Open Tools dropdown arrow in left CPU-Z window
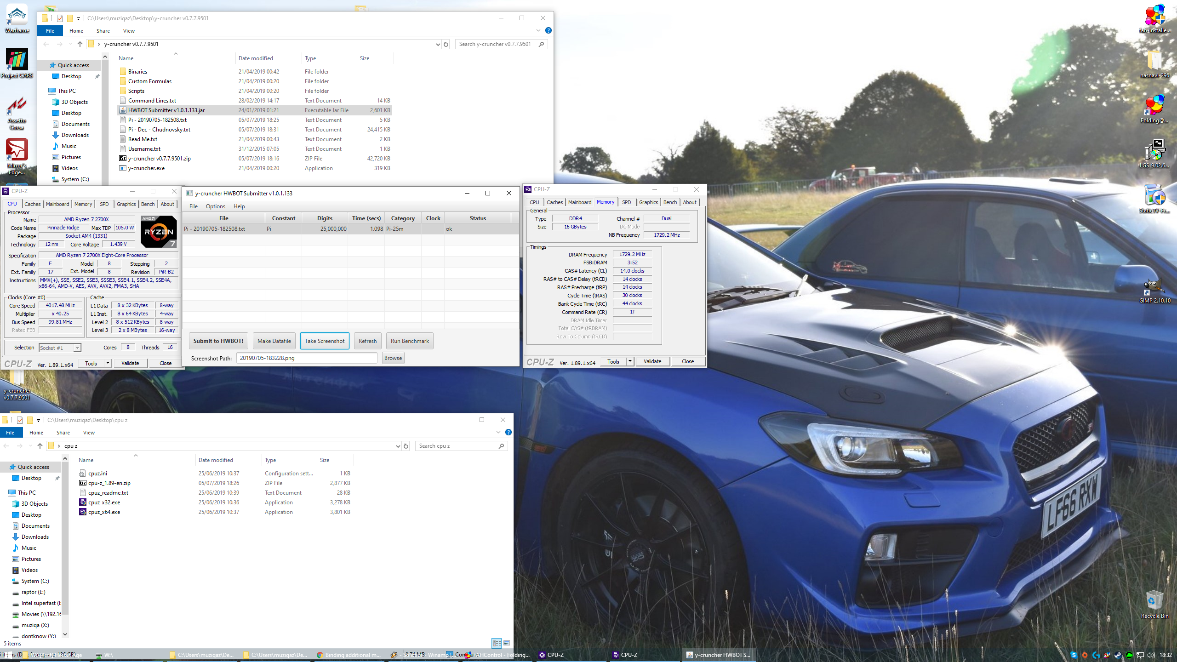 pos(108,363)
